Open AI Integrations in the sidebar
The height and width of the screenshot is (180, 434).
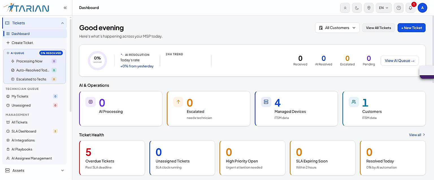pos(35,140)
